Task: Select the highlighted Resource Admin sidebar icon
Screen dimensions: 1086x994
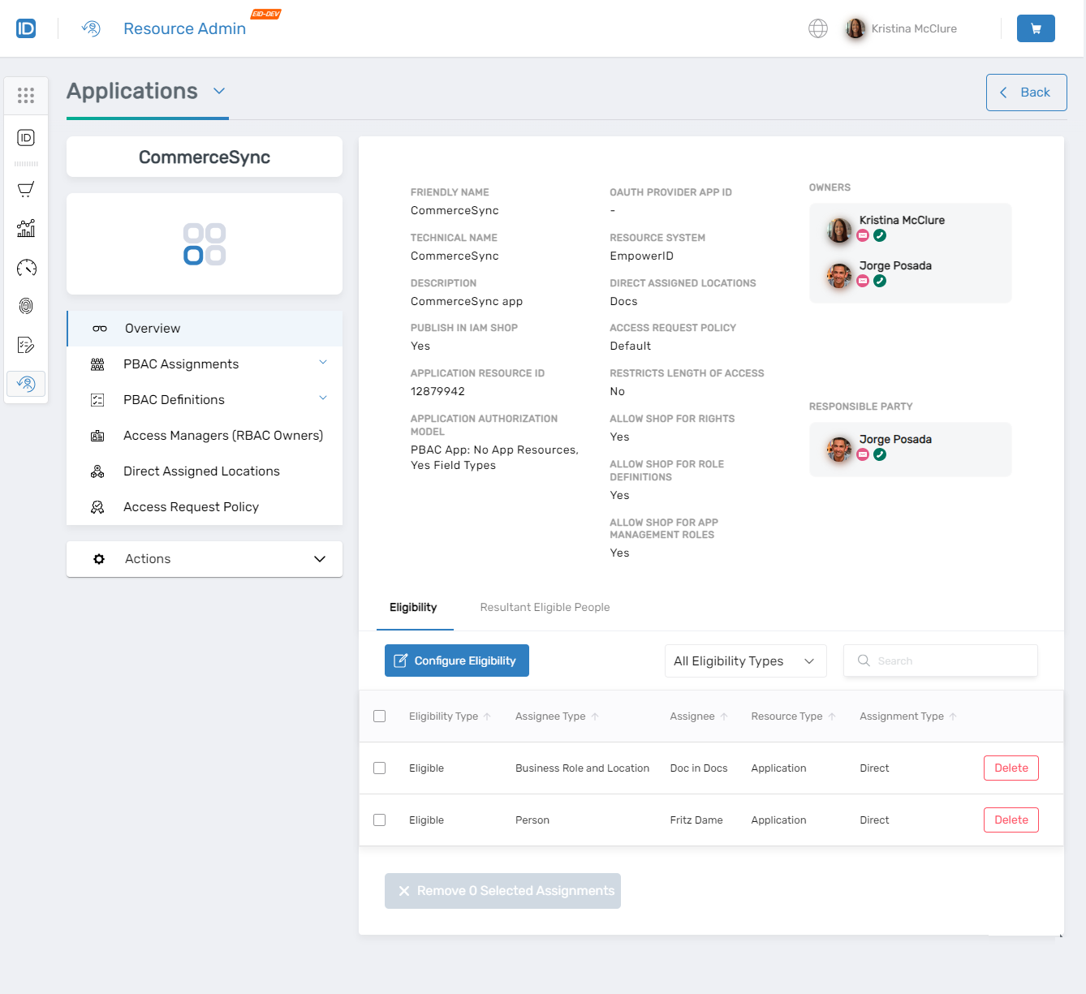Action: tap(26, 383)
